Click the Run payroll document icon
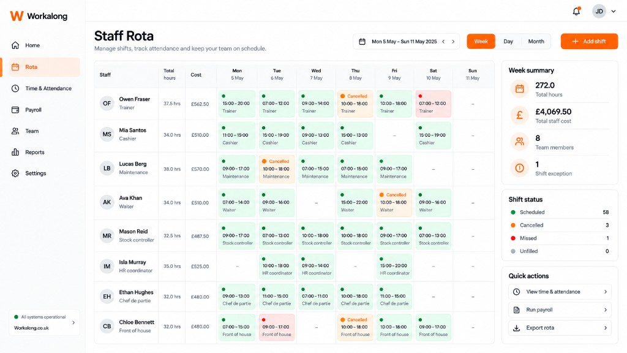 point(517,309)
